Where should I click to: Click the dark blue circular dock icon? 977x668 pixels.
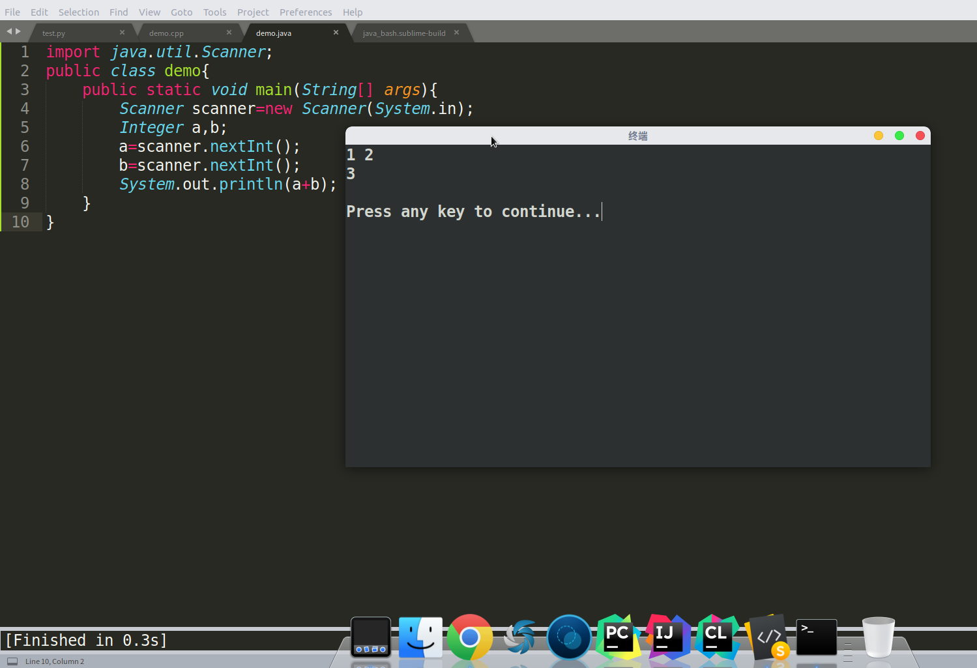tap(568, 637)
